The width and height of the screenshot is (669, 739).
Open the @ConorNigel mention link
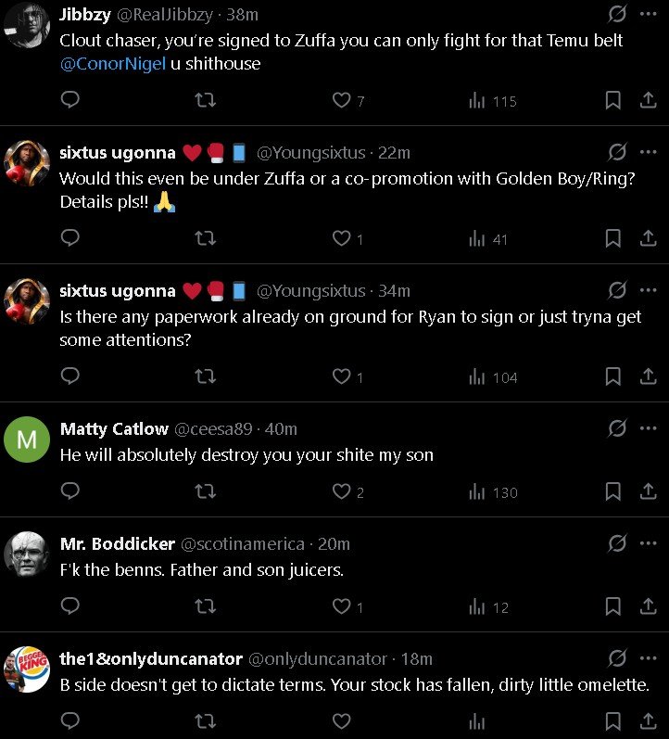(x=112, y=65)
